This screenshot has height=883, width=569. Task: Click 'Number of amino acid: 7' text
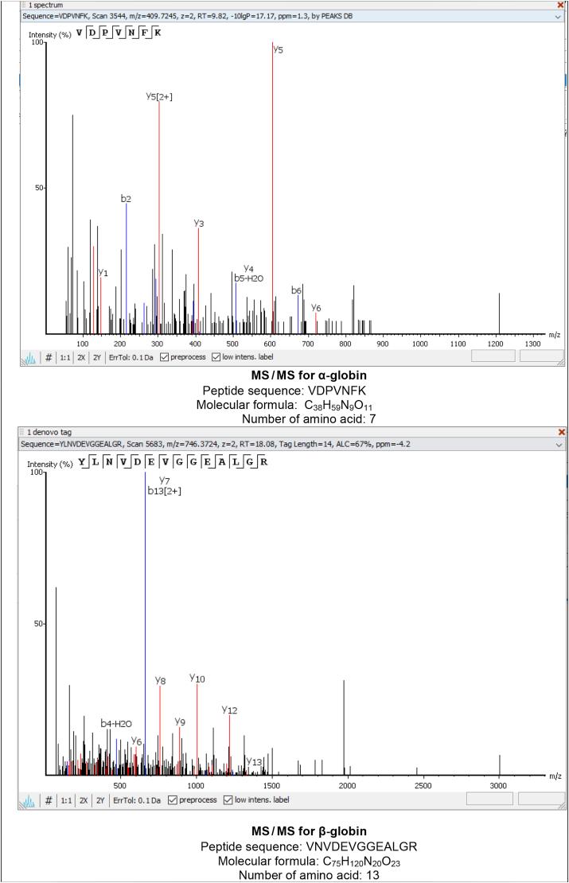[x=309, y=419]
